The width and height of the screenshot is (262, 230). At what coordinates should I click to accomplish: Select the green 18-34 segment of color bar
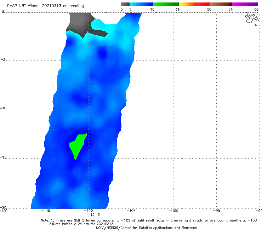coord(166,4)
